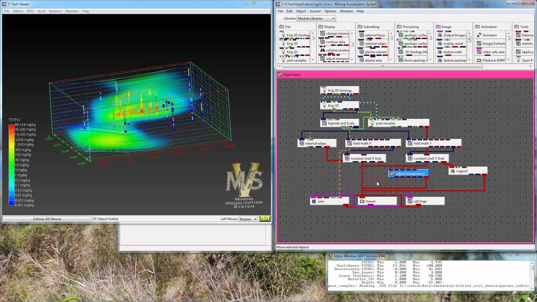The width and height of the screenshot is (537, 302).
Task: Open the Az-El menu in C Tech Viewer
Action: (42, 11)
